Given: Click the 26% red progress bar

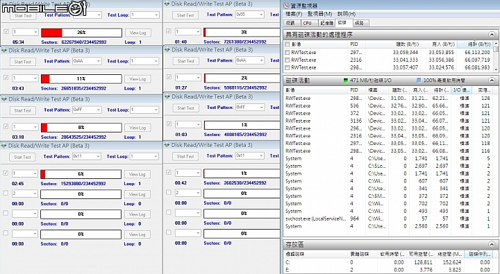Looking at the screenshot, I should (81, 33).
